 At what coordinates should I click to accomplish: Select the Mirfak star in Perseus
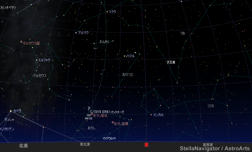click(37, 60)
